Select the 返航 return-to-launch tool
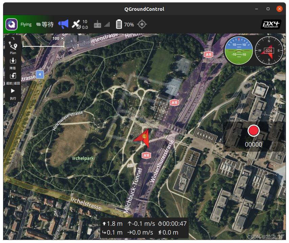 click(x=13, y=78)
